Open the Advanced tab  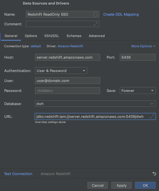pos(97,36)
